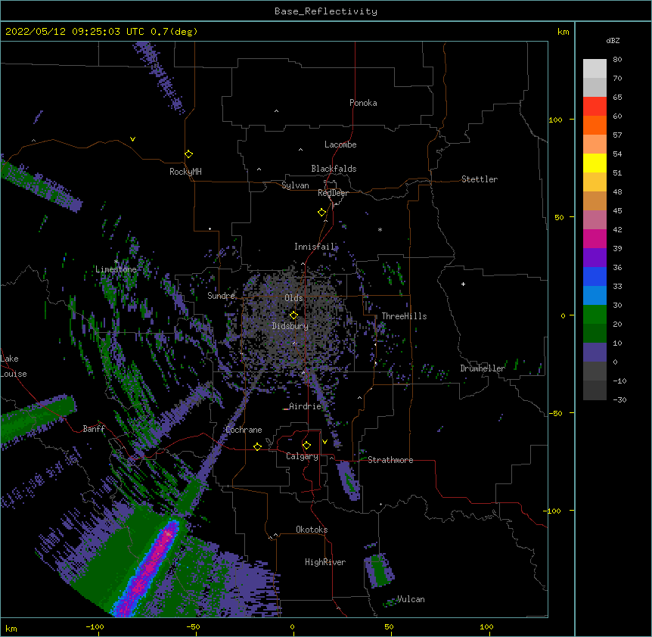Click the Sylvan label on the map

click(x=295, y=185)
